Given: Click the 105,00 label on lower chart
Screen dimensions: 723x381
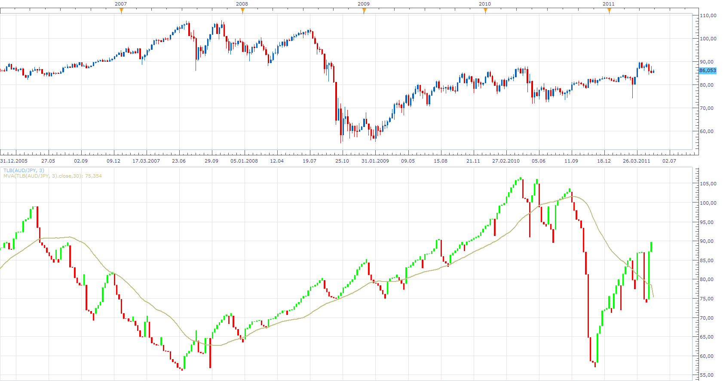Looking at the screenshot, I should [x=708, y=184].
